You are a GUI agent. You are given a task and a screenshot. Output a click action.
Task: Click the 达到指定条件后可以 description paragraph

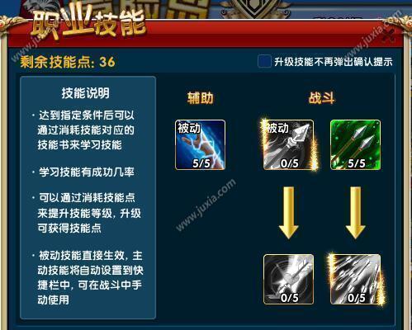coord(84,130)
